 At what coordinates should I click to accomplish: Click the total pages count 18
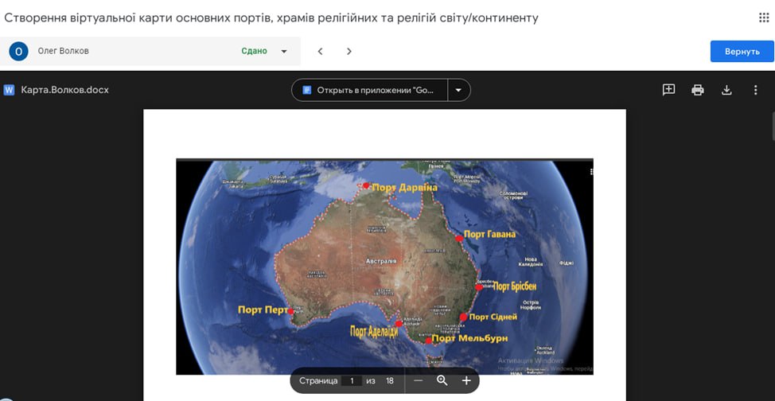[x=390, y=381]
